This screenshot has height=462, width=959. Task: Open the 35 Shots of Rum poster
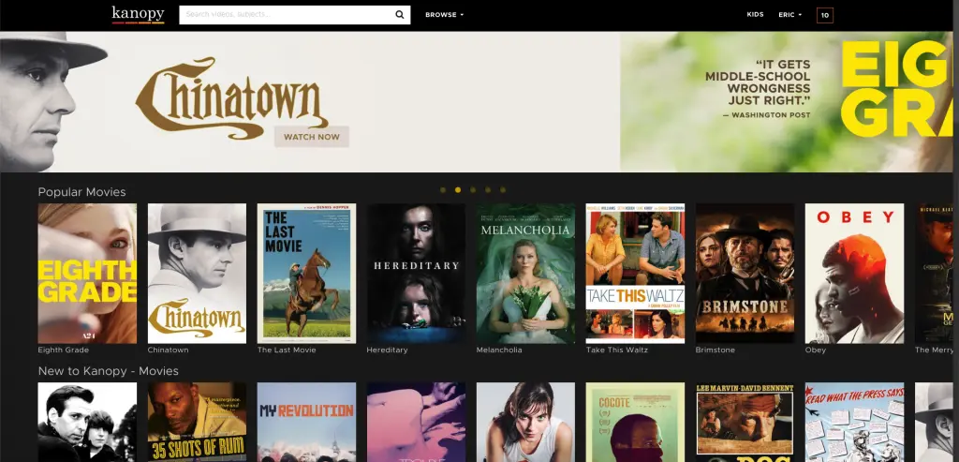click(x=197, y=423)
